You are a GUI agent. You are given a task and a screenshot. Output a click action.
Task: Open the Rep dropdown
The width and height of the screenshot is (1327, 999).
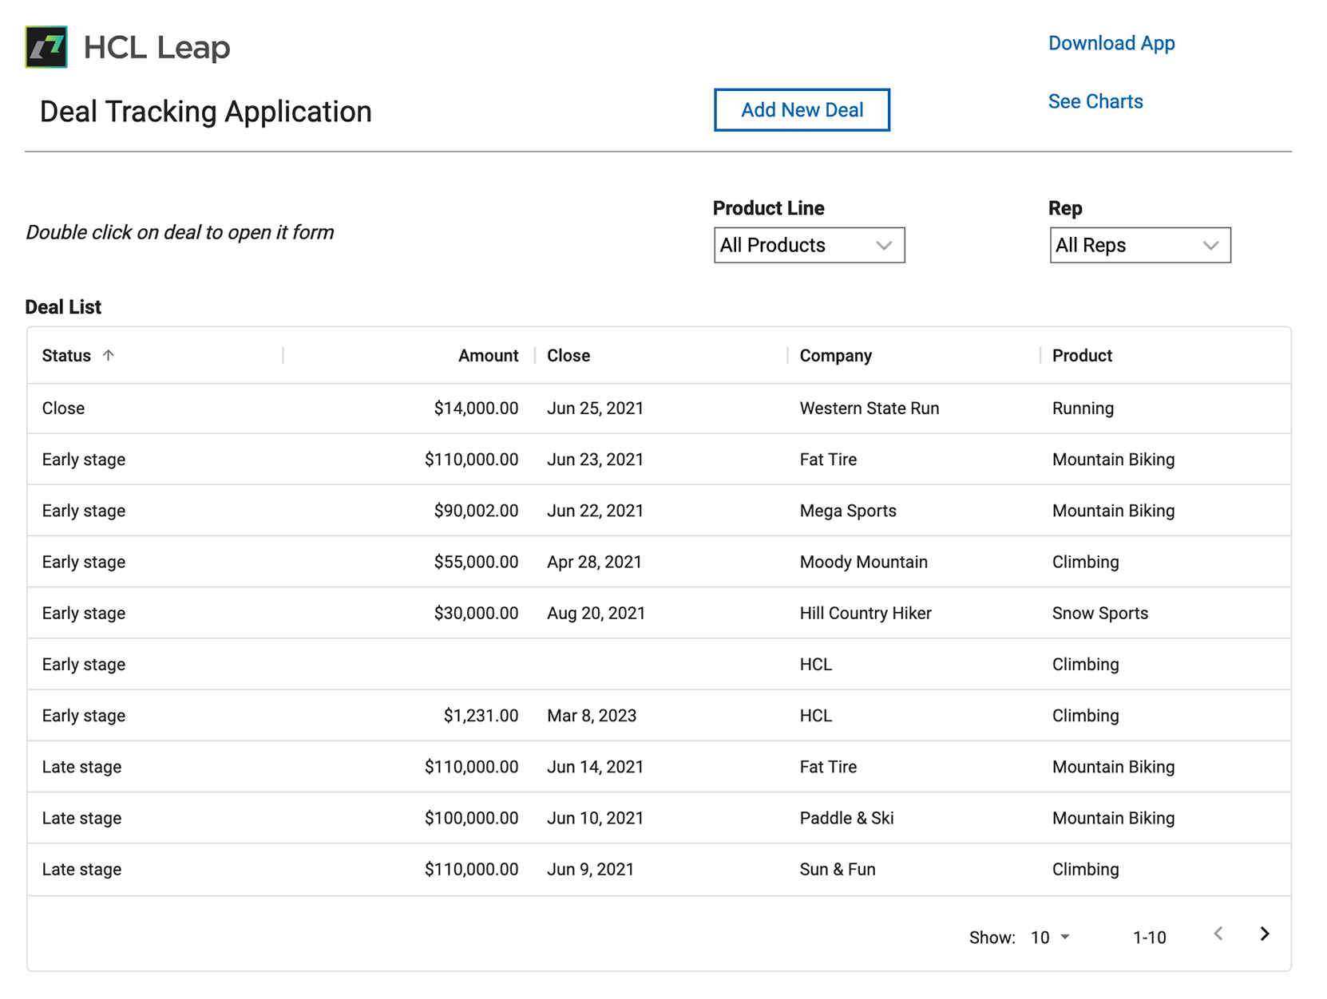pyautogui.click(x=1139, y=245)
